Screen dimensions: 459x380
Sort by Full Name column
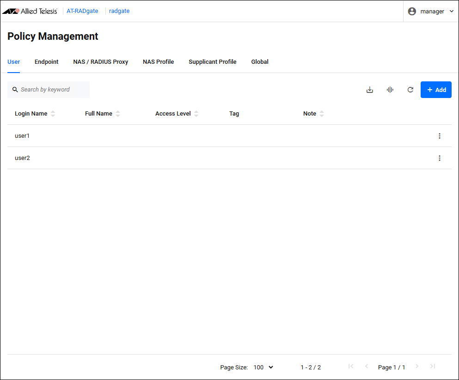click(x=117, y=114)
